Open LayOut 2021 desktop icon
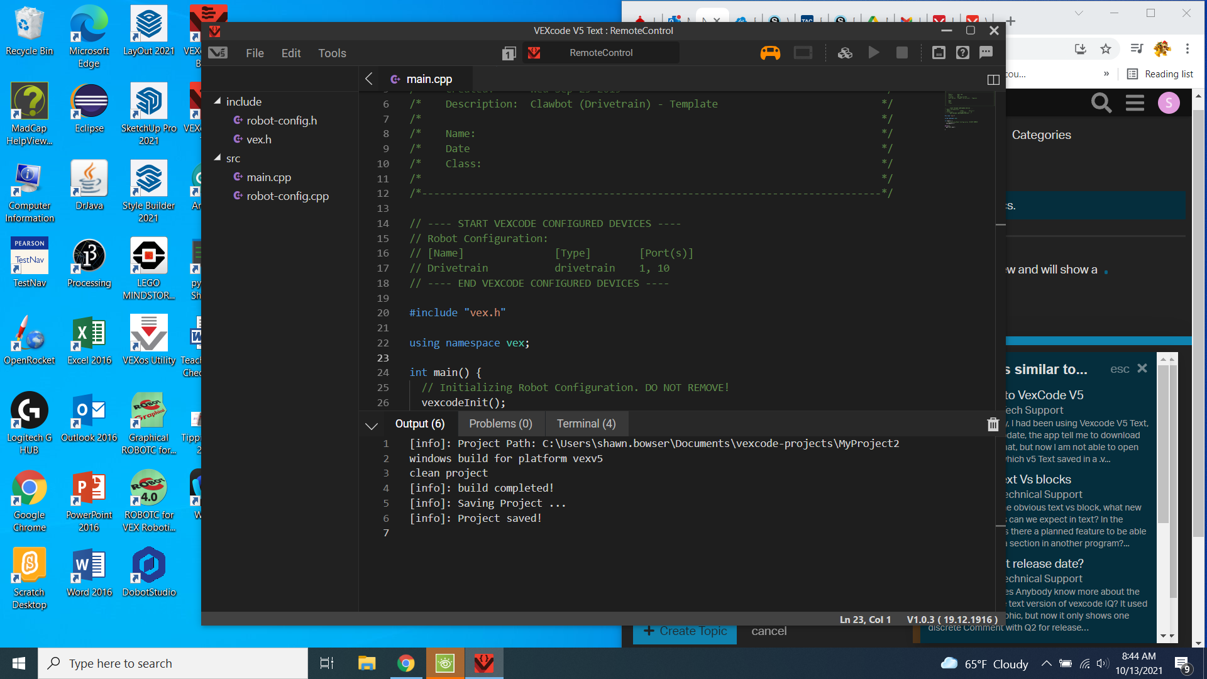Screen dimensions: 1207x679 148,31
